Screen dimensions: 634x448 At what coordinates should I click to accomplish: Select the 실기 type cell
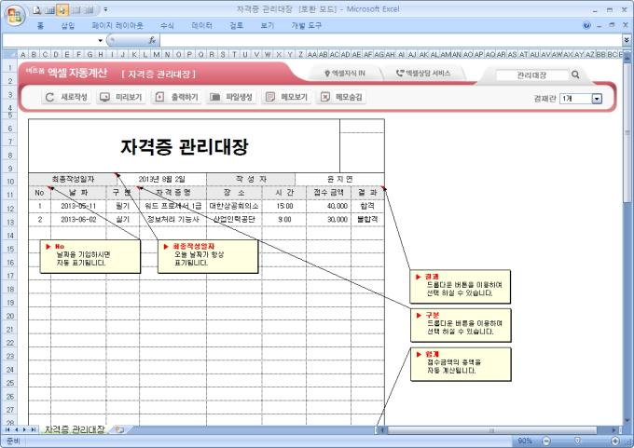[x=122, y=220]
